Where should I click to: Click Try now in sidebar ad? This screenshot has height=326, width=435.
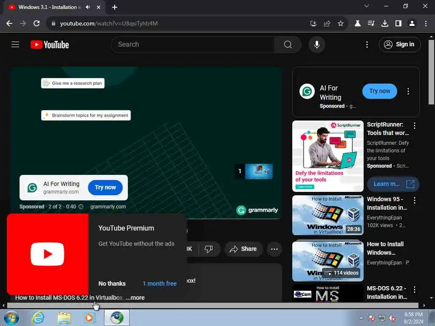pos(379,91)
